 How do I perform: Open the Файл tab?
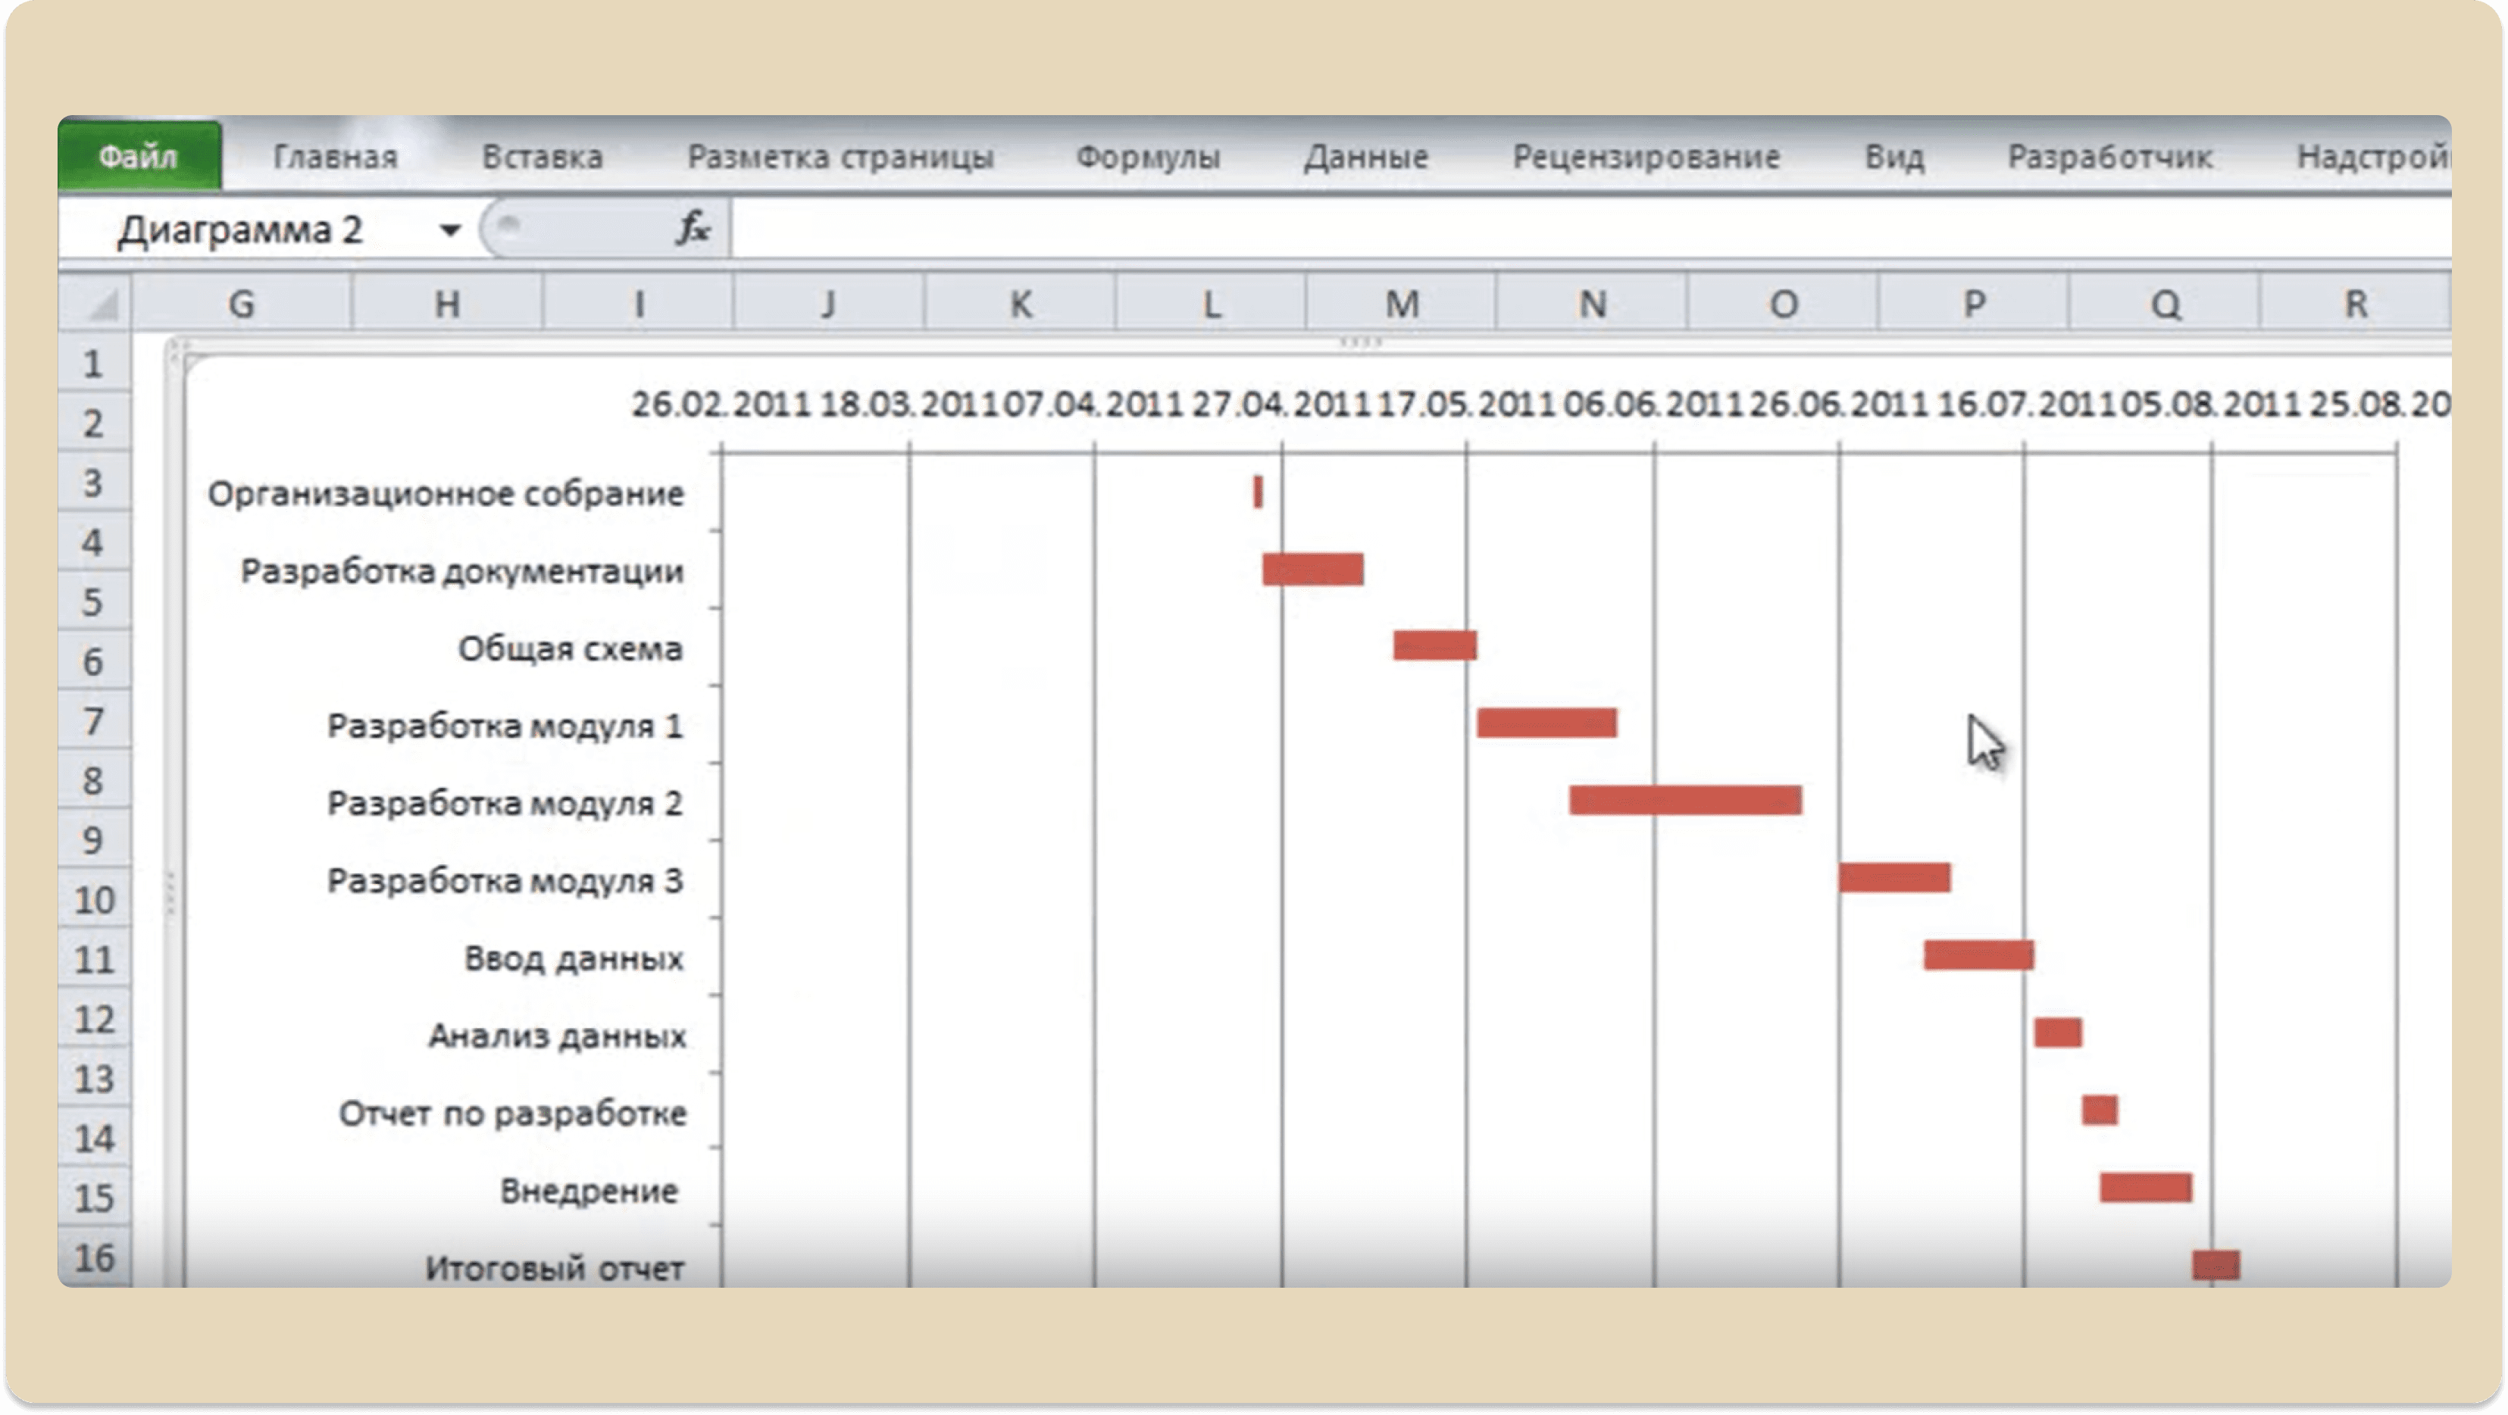[x=138, y=156]
